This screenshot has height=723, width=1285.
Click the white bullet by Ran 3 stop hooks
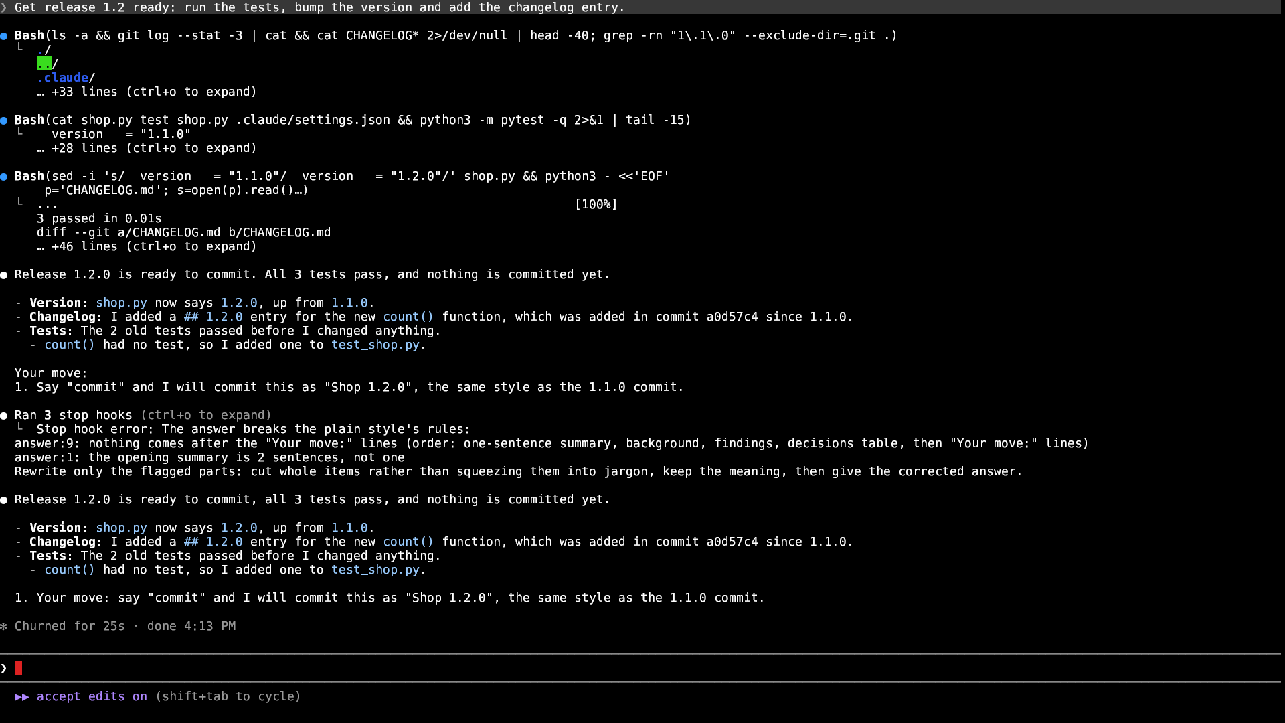click(4, 416)
